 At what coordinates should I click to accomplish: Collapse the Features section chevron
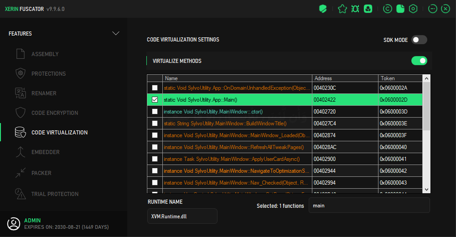(116, 33)
